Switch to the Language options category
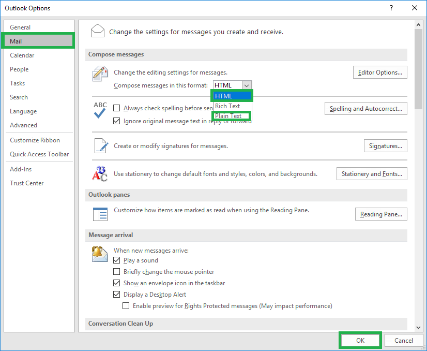Image resolution: width=427 pixels, height=351 pixels. pos(39,111)
